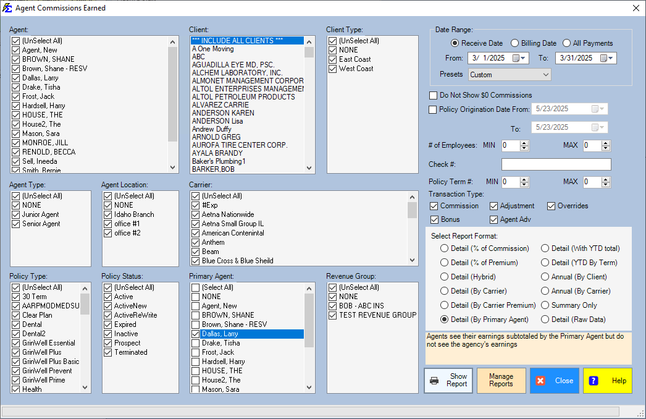Click the Manage Reports button
The height and width of the screenshot is (419, 646).
pyautogui.click(x=501, y=380)
